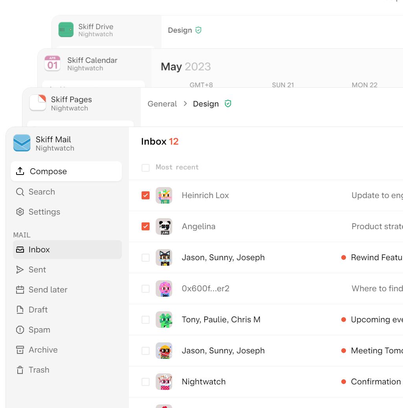Open the Sent folder

[x=37, y=270]
